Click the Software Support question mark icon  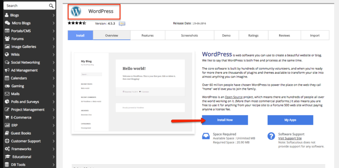[x=271, y=136]
